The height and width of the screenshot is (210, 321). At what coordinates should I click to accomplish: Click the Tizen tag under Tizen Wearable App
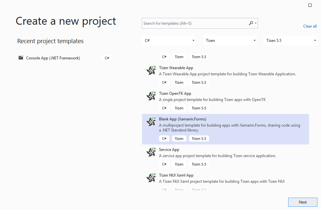coord(179,82)
